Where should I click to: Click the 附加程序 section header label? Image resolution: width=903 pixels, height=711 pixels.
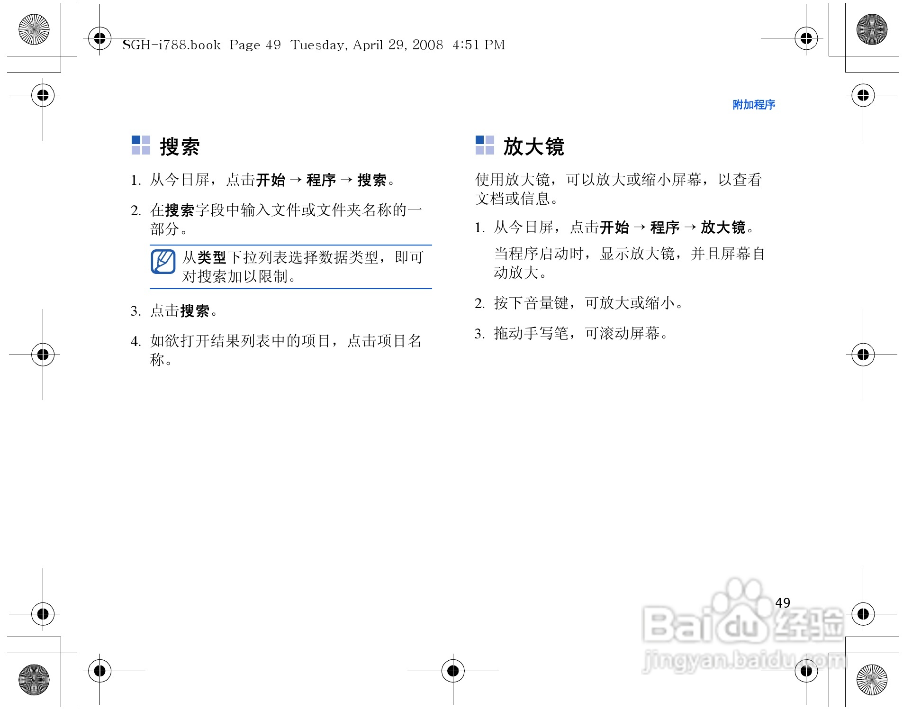pos(754,105)
